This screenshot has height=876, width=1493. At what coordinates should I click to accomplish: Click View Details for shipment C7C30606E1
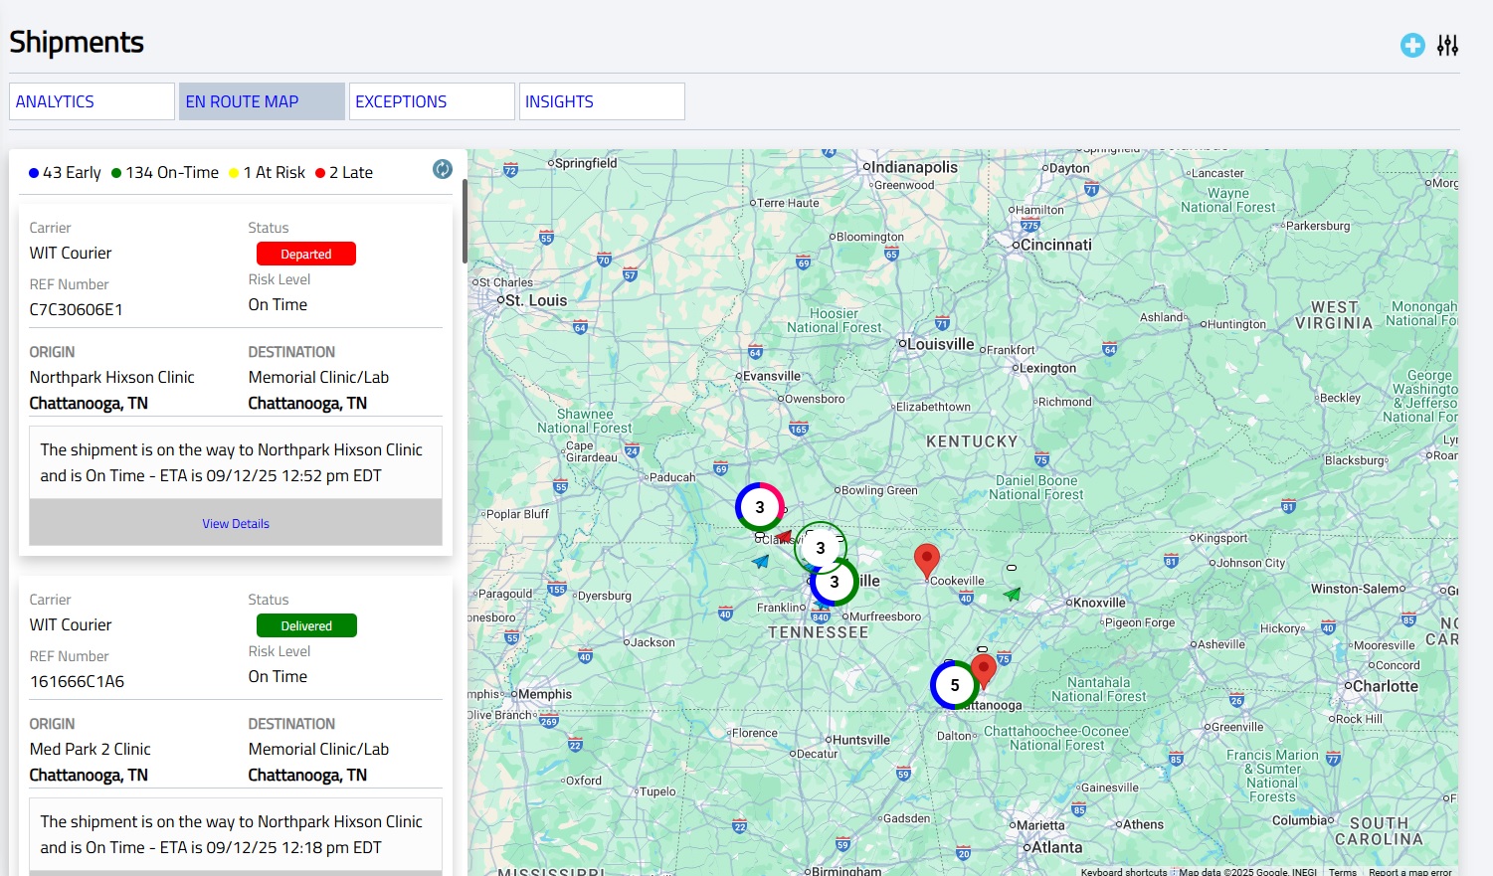(236, 523)
